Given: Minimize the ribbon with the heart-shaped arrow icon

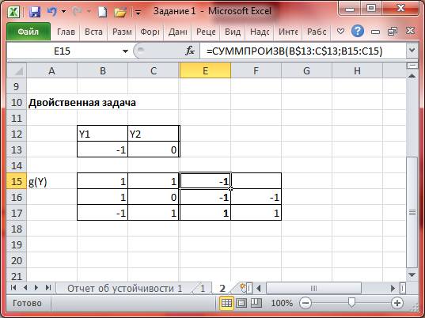Looking at the screenshot, I should coord(340,32).
